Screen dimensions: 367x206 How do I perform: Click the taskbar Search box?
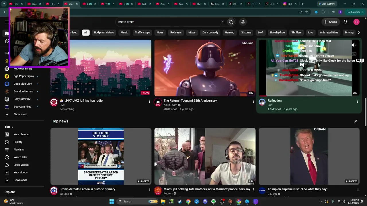point(137,201)
